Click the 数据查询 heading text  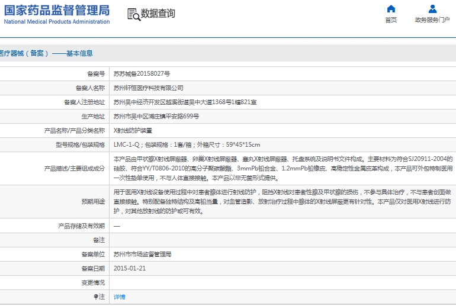(158, 14)
